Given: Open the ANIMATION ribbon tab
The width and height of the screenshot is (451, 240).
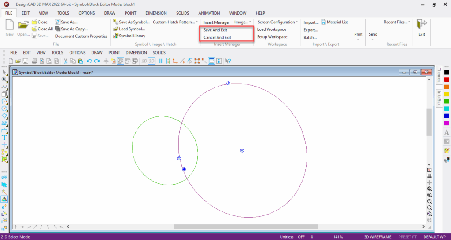Looking at the screenshot, I should click(209, 13).
